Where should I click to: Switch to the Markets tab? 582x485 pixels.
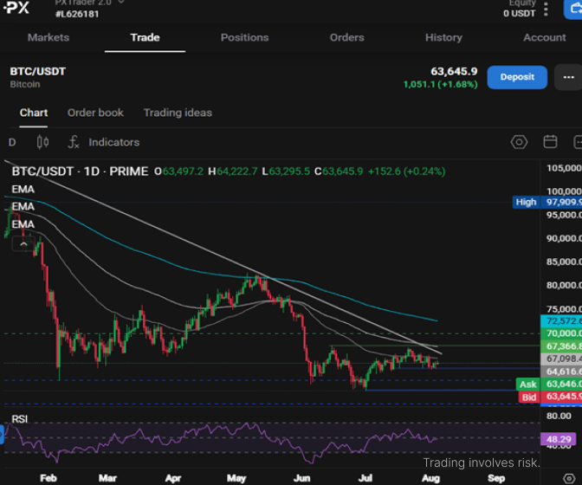click(48, 37)
